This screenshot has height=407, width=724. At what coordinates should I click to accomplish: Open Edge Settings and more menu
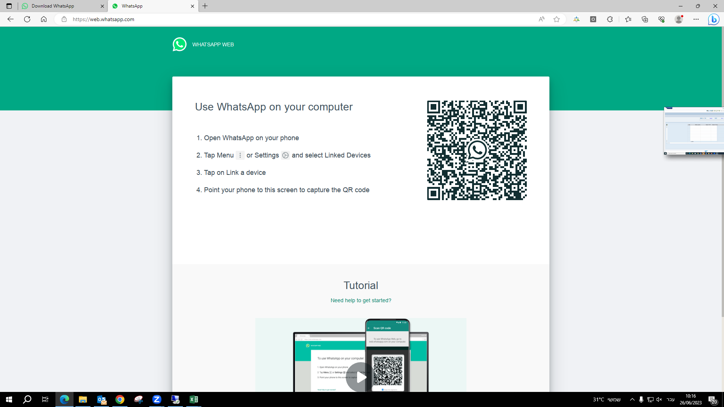(x=696, y=19)
